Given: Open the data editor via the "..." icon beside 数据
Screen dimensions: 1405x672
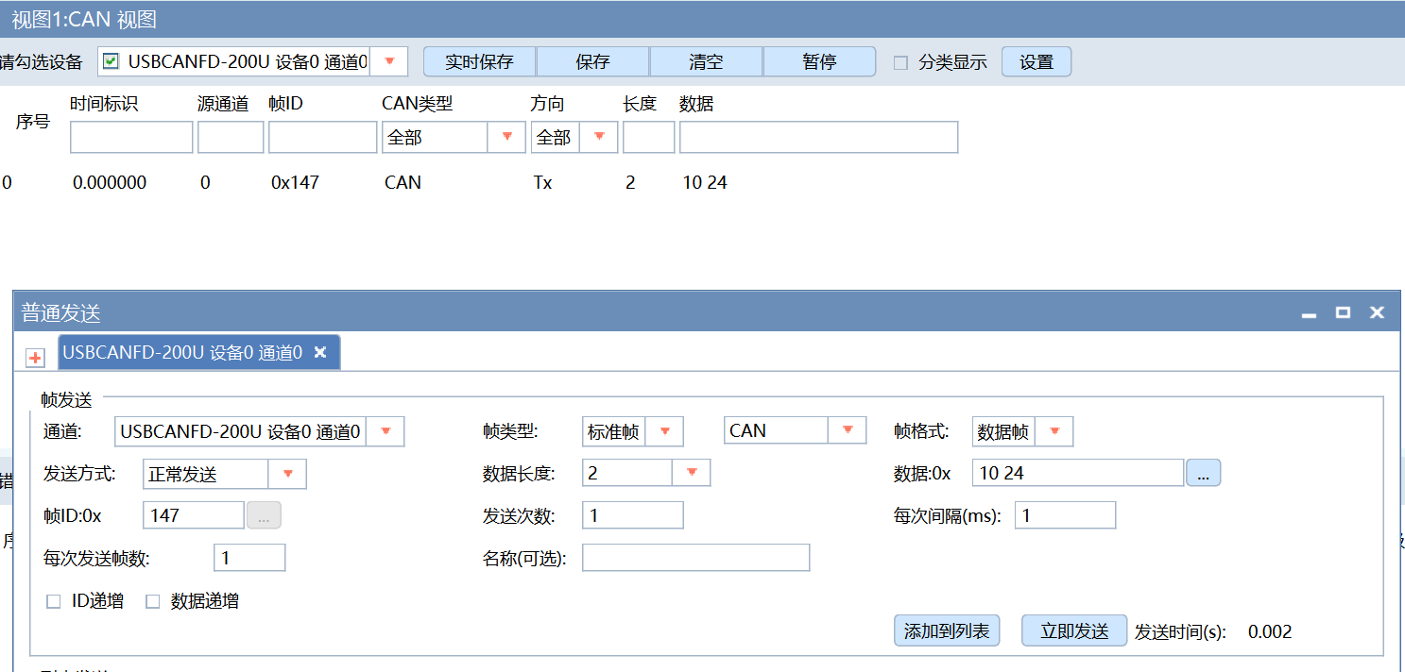Looking at the screenshot, I should click(x=1204, y=473).
